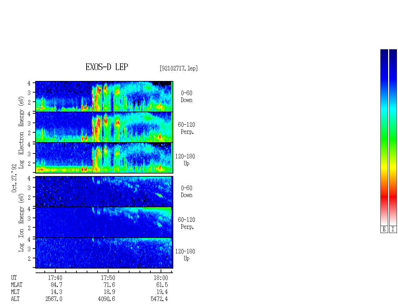Click the ALT value 5472.4

tap(159, 299)
